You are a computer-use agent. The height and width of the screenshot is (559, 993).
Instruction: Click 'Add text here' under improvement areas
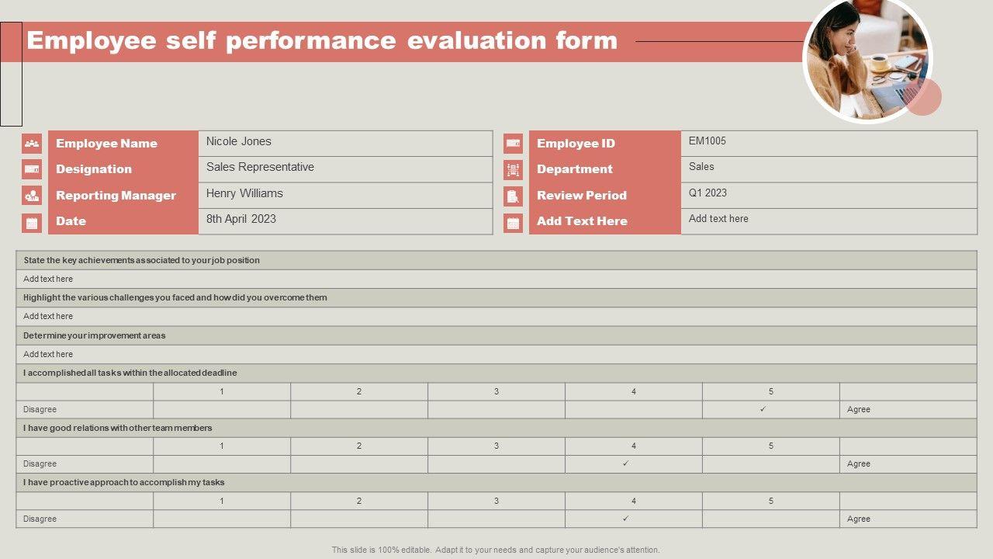point(48,354)
